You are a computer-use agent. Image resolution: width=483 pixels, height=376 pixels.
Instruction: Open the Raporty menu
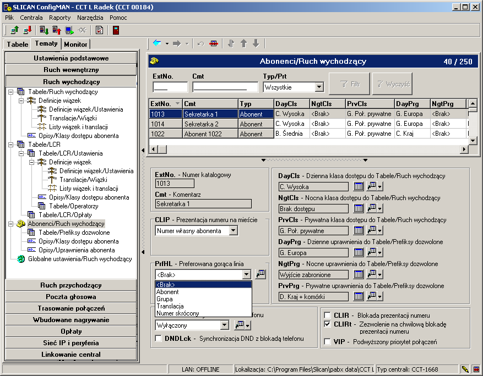click(x=60, y=18)
